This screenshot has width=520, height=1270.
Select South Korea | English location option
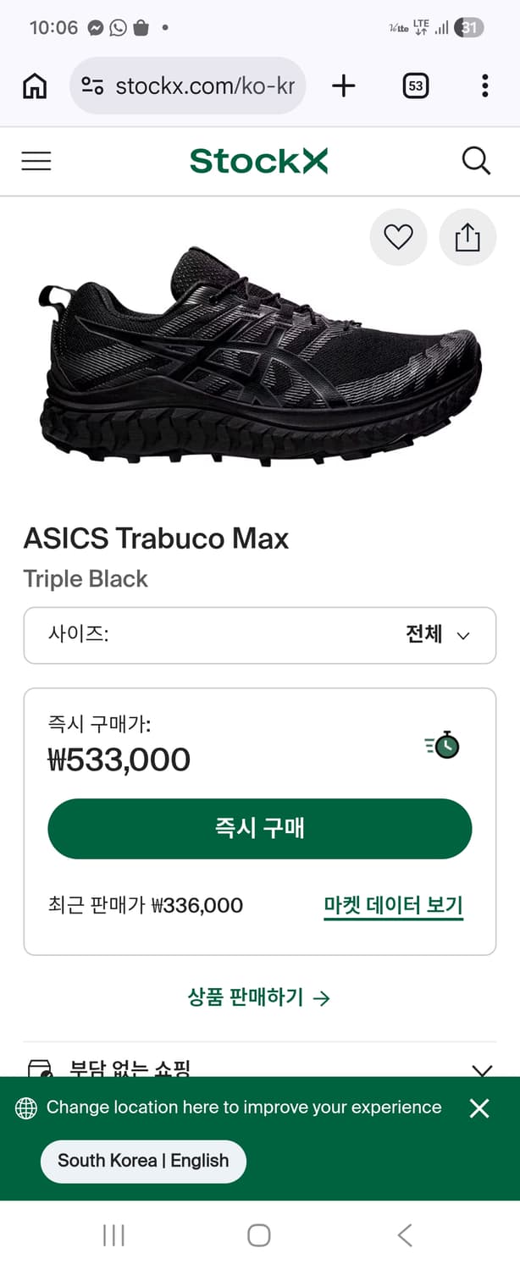(x=142, y=1161)
